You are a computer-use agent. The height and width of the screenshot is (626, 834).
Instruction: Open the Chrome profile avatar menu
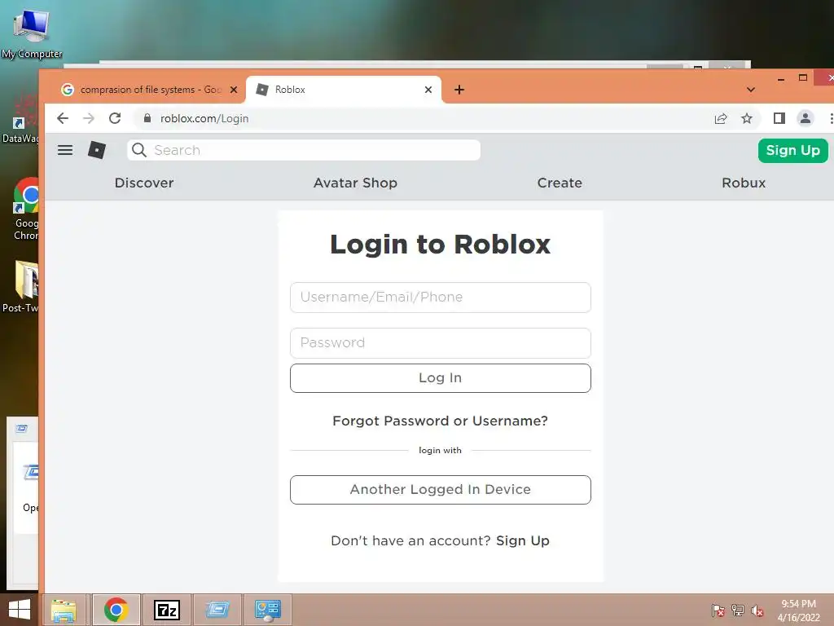click(805, 118)
